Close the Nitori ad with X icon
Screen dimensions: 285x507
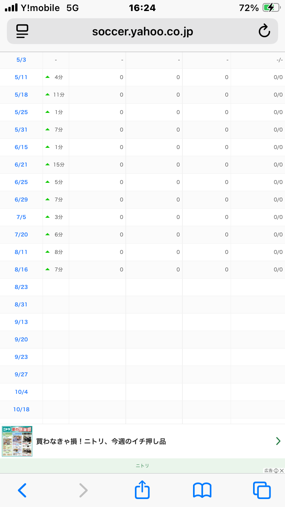click(x=282, y=471)
